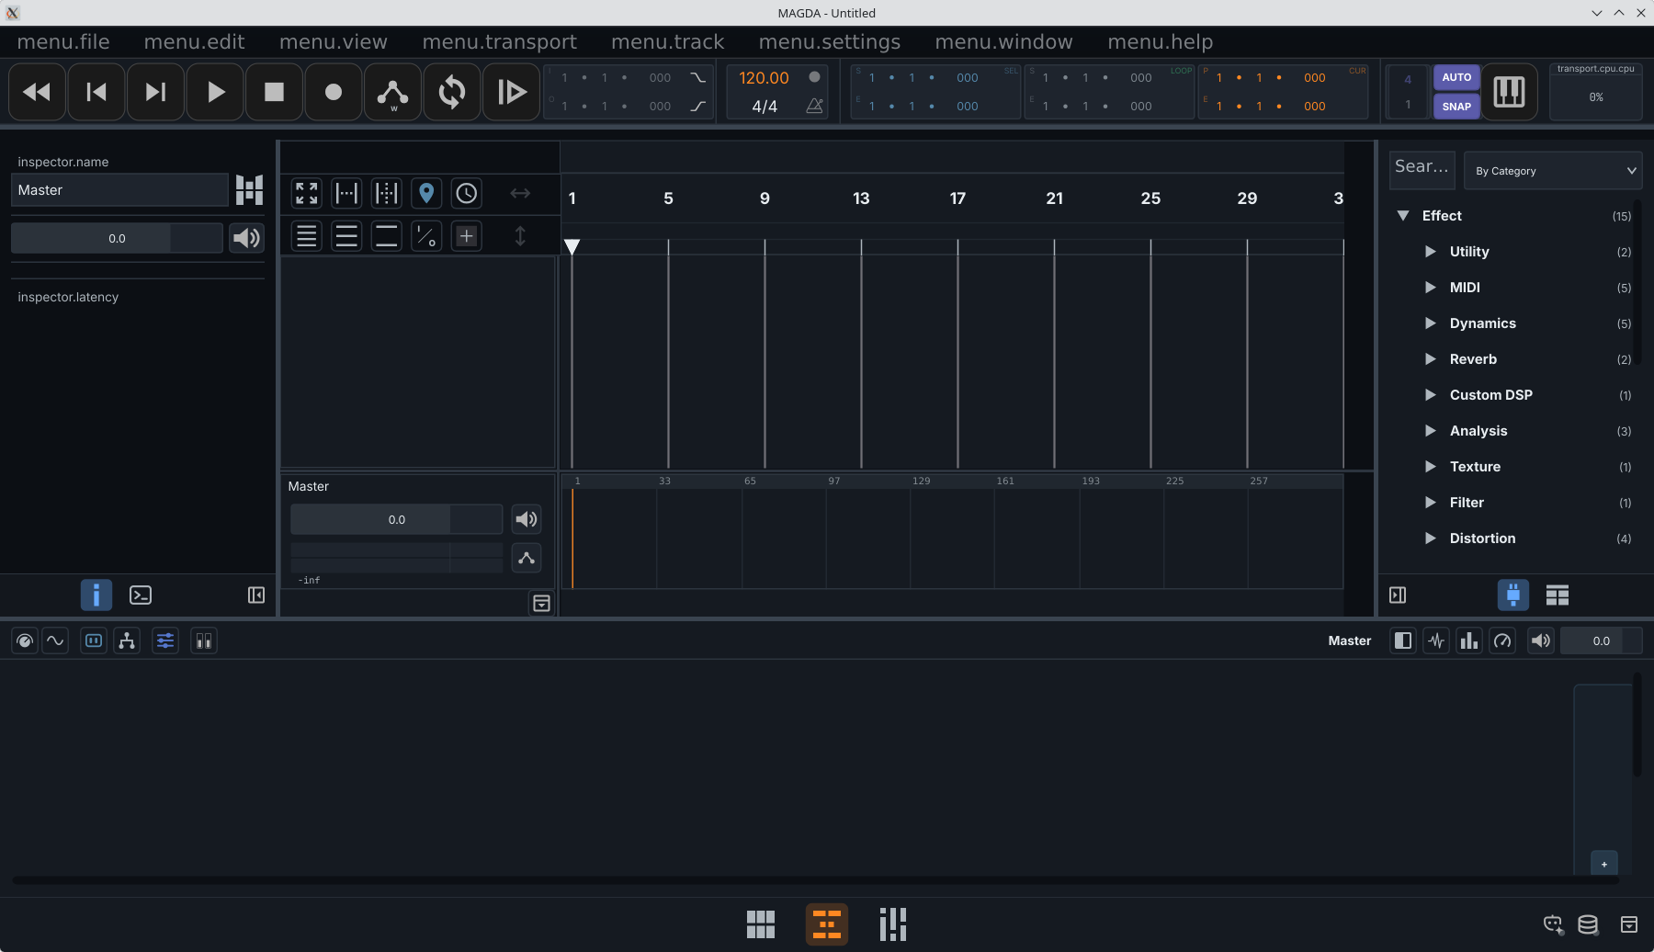1654x952 pixels.
Task: Collapse the left inspector panel
Action: pyautogui.click(x=256, y=595)
